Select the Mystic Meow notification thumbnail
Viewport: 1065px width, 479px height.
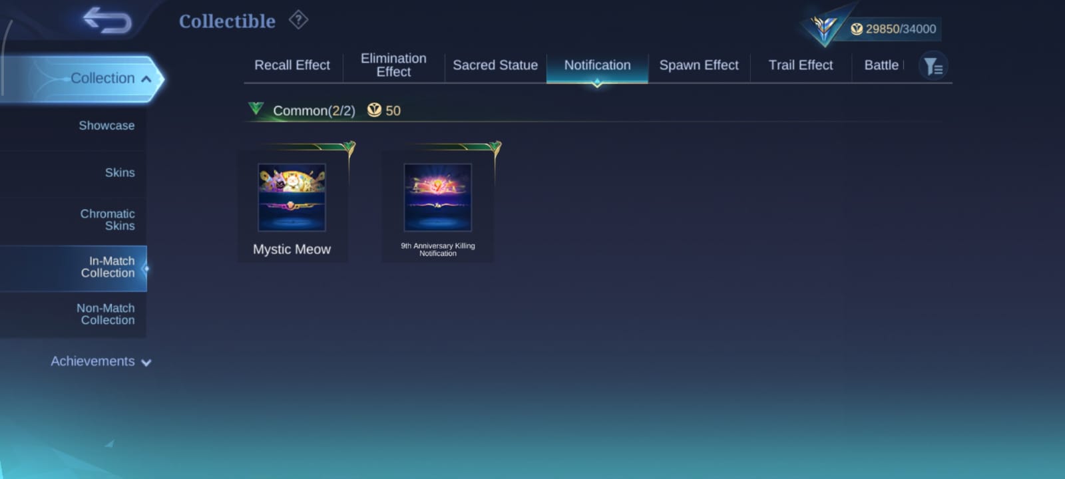(292, 198)
